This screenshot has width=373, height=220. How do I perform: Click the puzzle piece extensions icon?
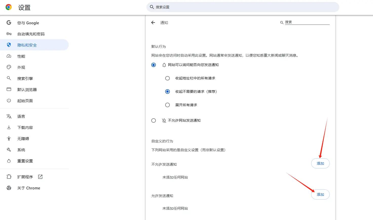click(9, 177)
